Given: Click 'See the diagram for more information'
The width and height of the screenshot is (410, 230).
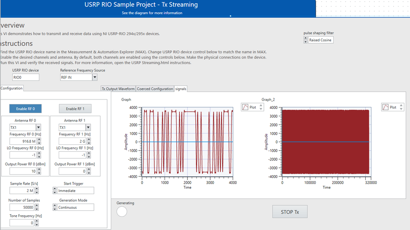Looking at the screenshot, I should [152, 13].
